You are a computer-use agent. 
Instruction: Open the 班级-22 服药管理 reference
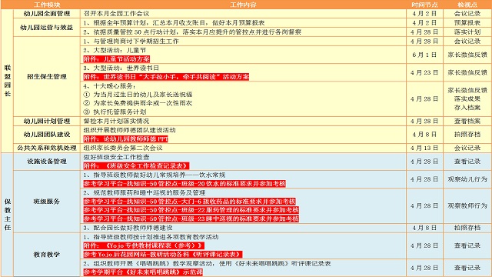coord(191,210)
